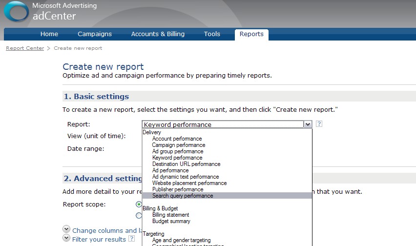The height and width of the screenshot is (246, 416).
Task: Follow the Report Center breadcrumb link
Action: click(x=25, y=48)
